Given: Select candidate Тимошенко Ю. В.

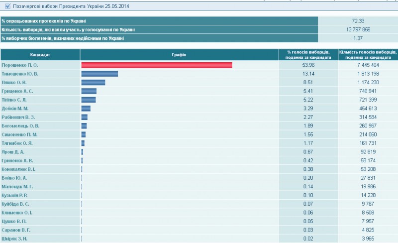Looking at the screenshot, I should 20,74.
